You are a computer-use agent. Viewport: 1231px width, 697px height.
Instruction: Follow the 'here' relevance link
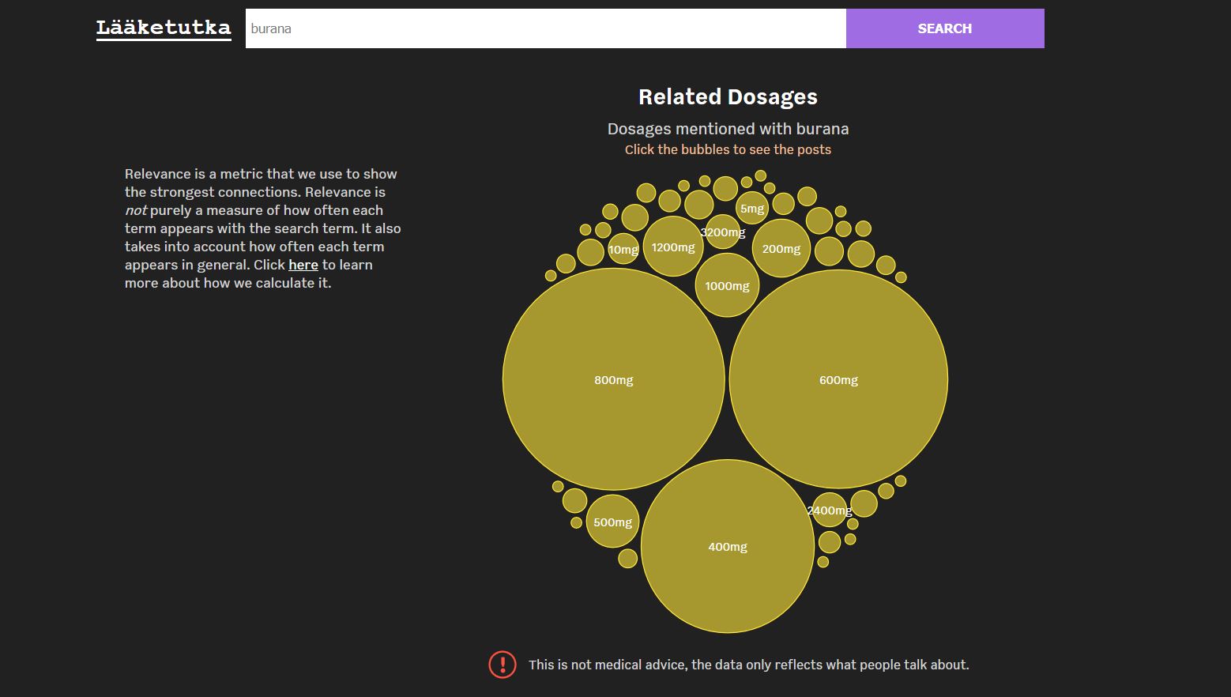[303, 265]
